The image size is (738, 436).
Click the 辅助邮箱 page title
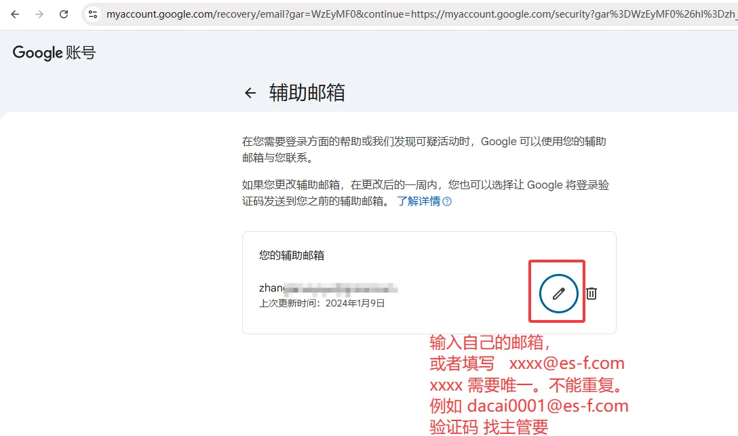(x=307, y=93)
